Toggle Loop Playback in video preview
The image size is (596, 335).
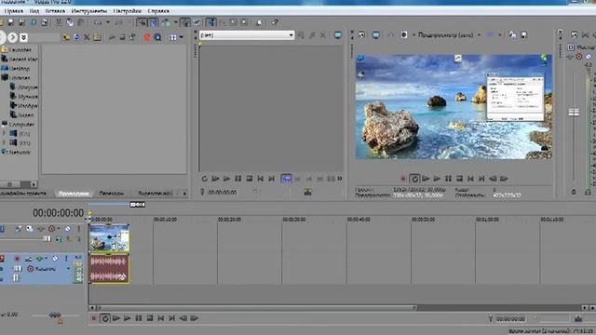tap(414, 179)
